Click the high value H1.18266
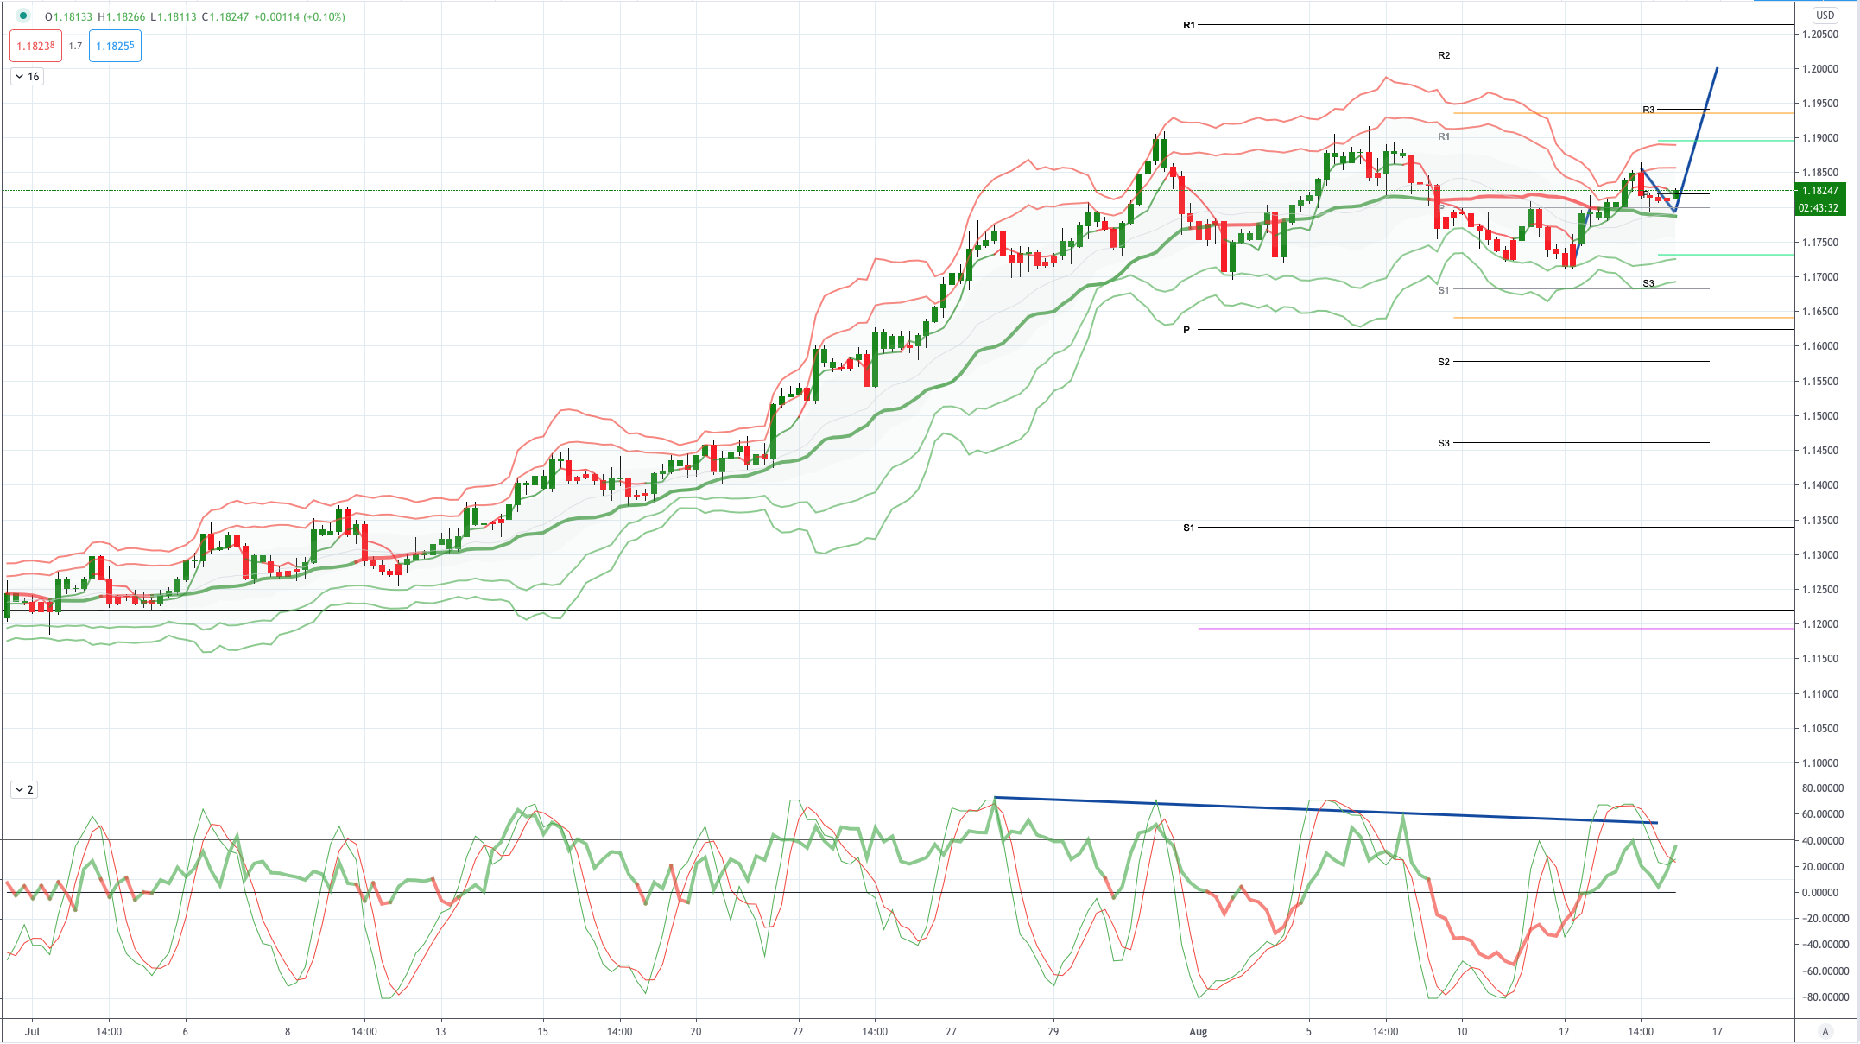 pyautogui.click(x=122, y=16)
